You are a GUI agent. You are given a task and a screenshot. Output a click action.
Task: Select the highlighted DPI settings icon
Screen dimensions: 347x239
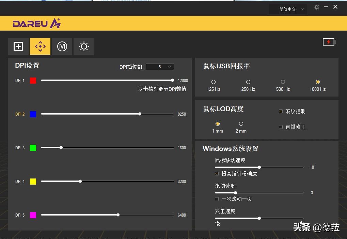tap(40, 46)
